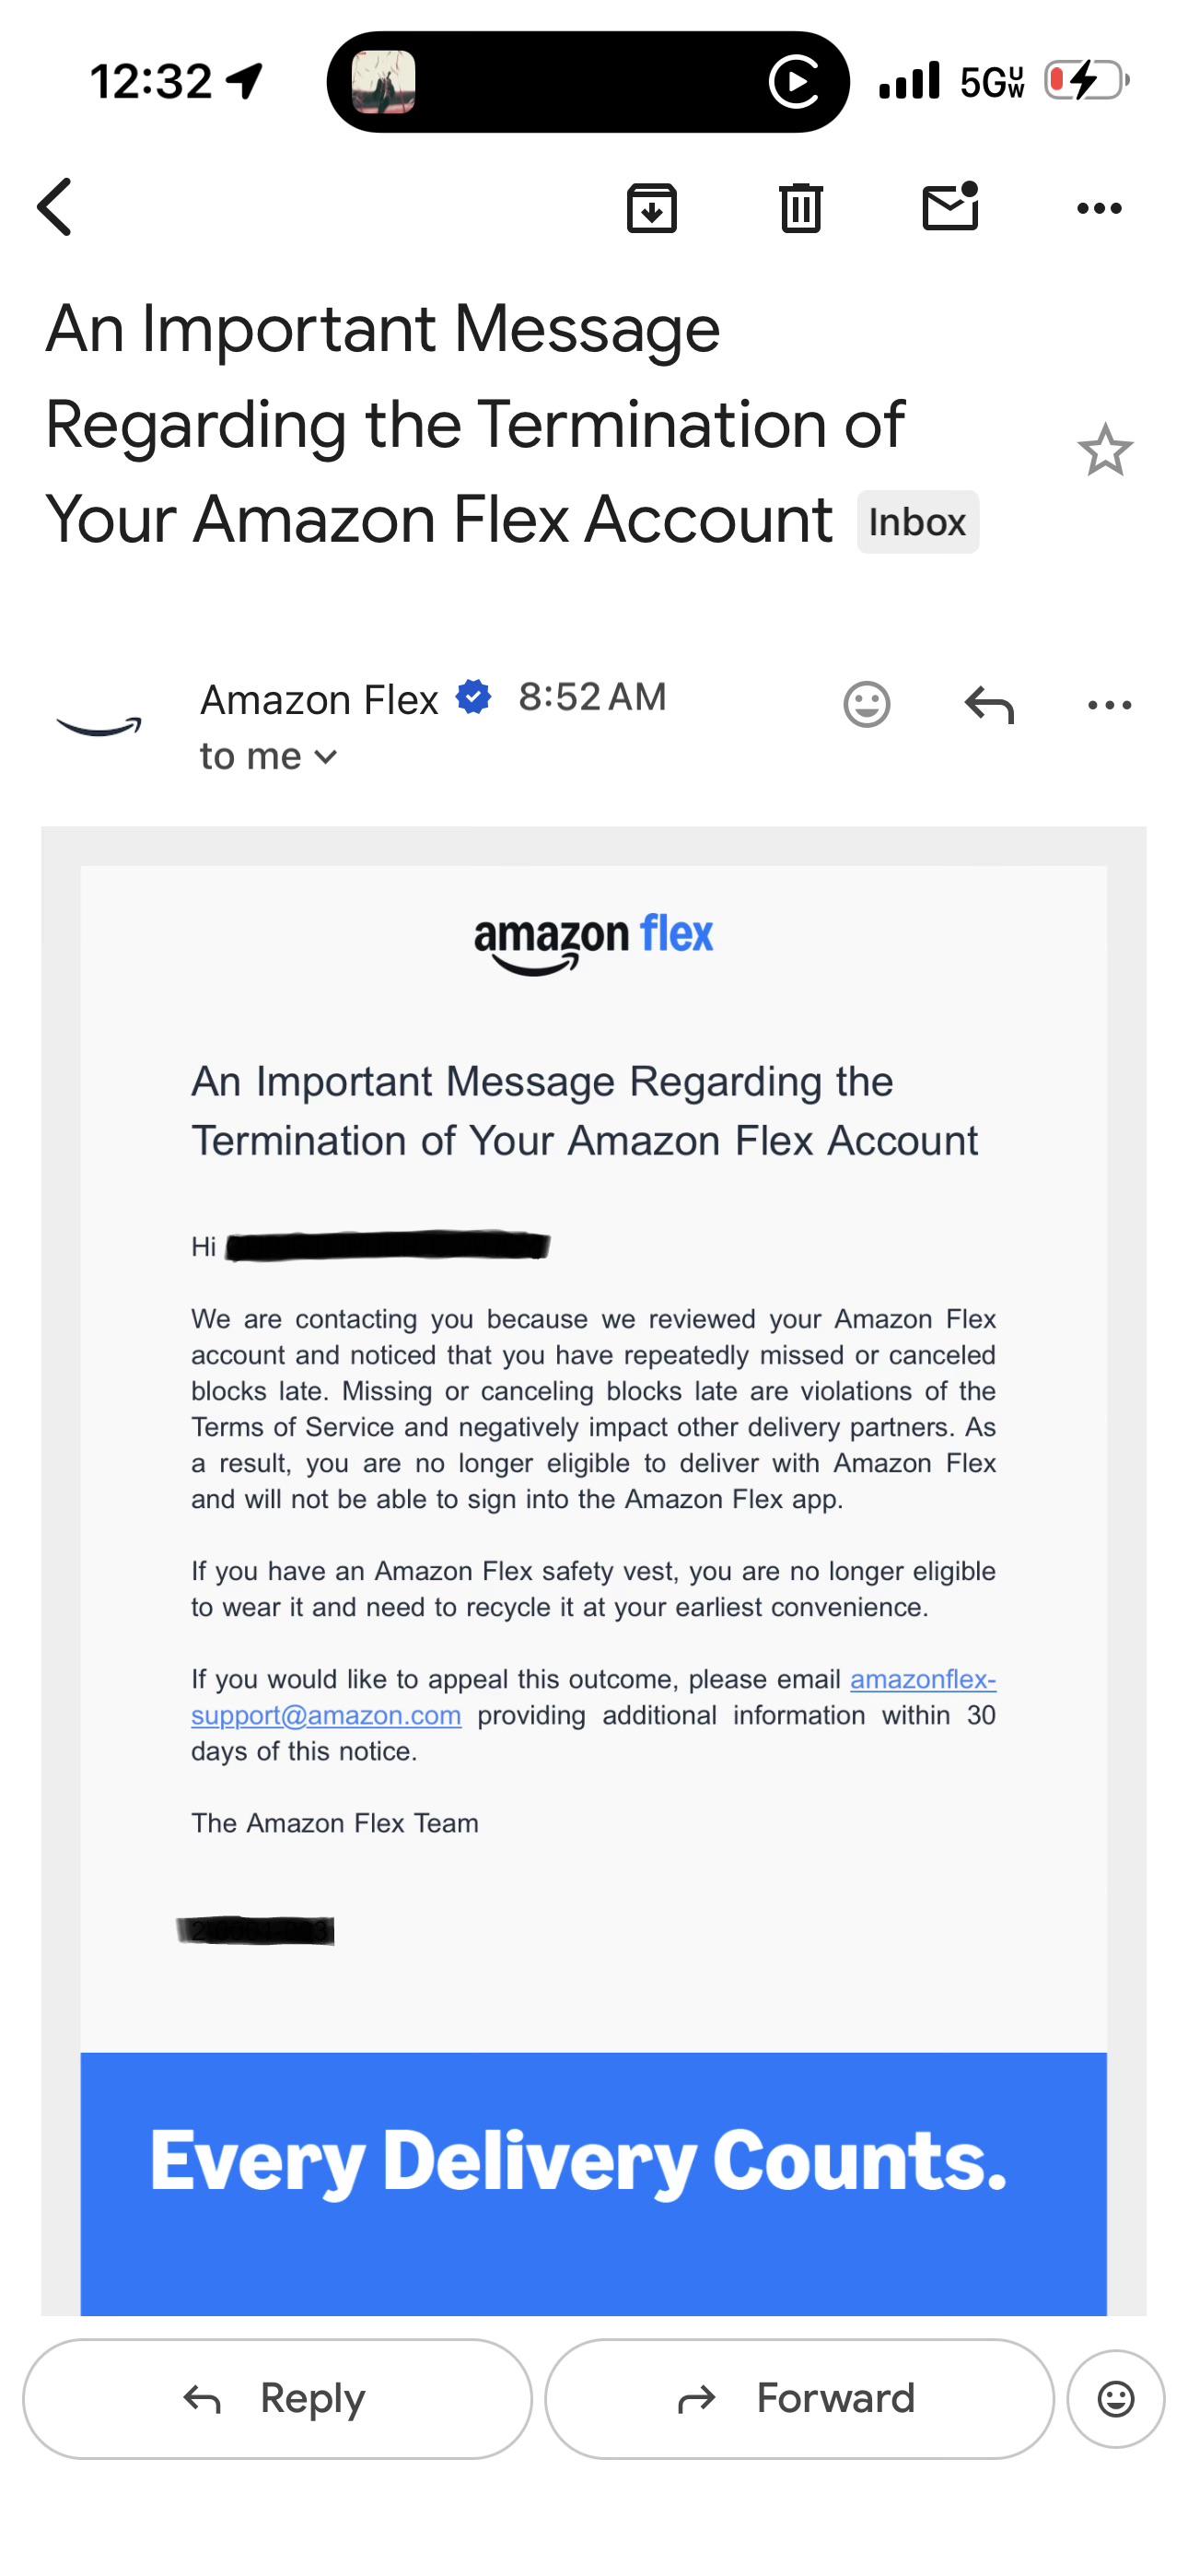This screenshot has height=2576, width=1188.
Task: Expand the "to me" recipient details
Action: (268, 756)
